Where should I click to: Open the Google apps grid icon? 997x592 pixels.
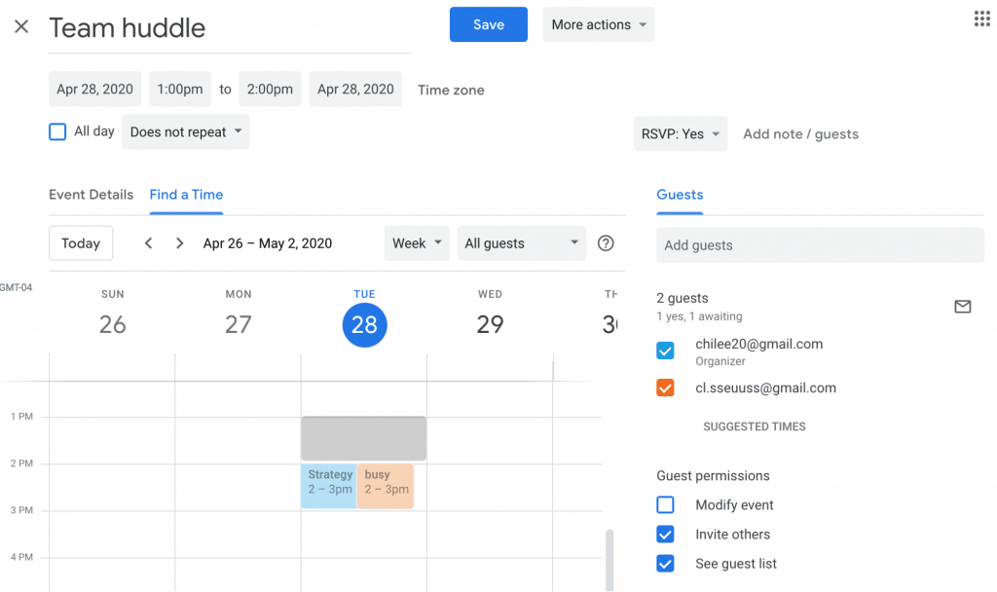[981, 19]
